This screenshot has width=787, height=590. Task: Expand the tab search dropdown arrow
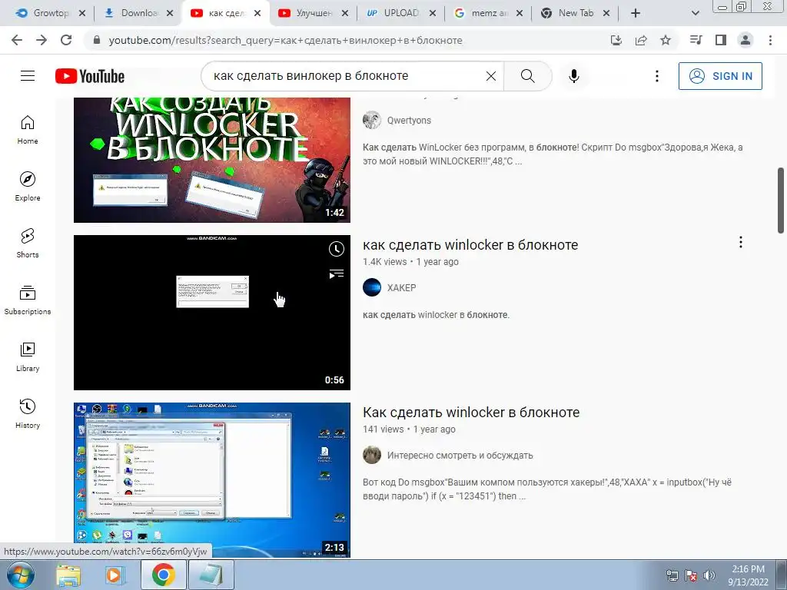tap(695, 13)
